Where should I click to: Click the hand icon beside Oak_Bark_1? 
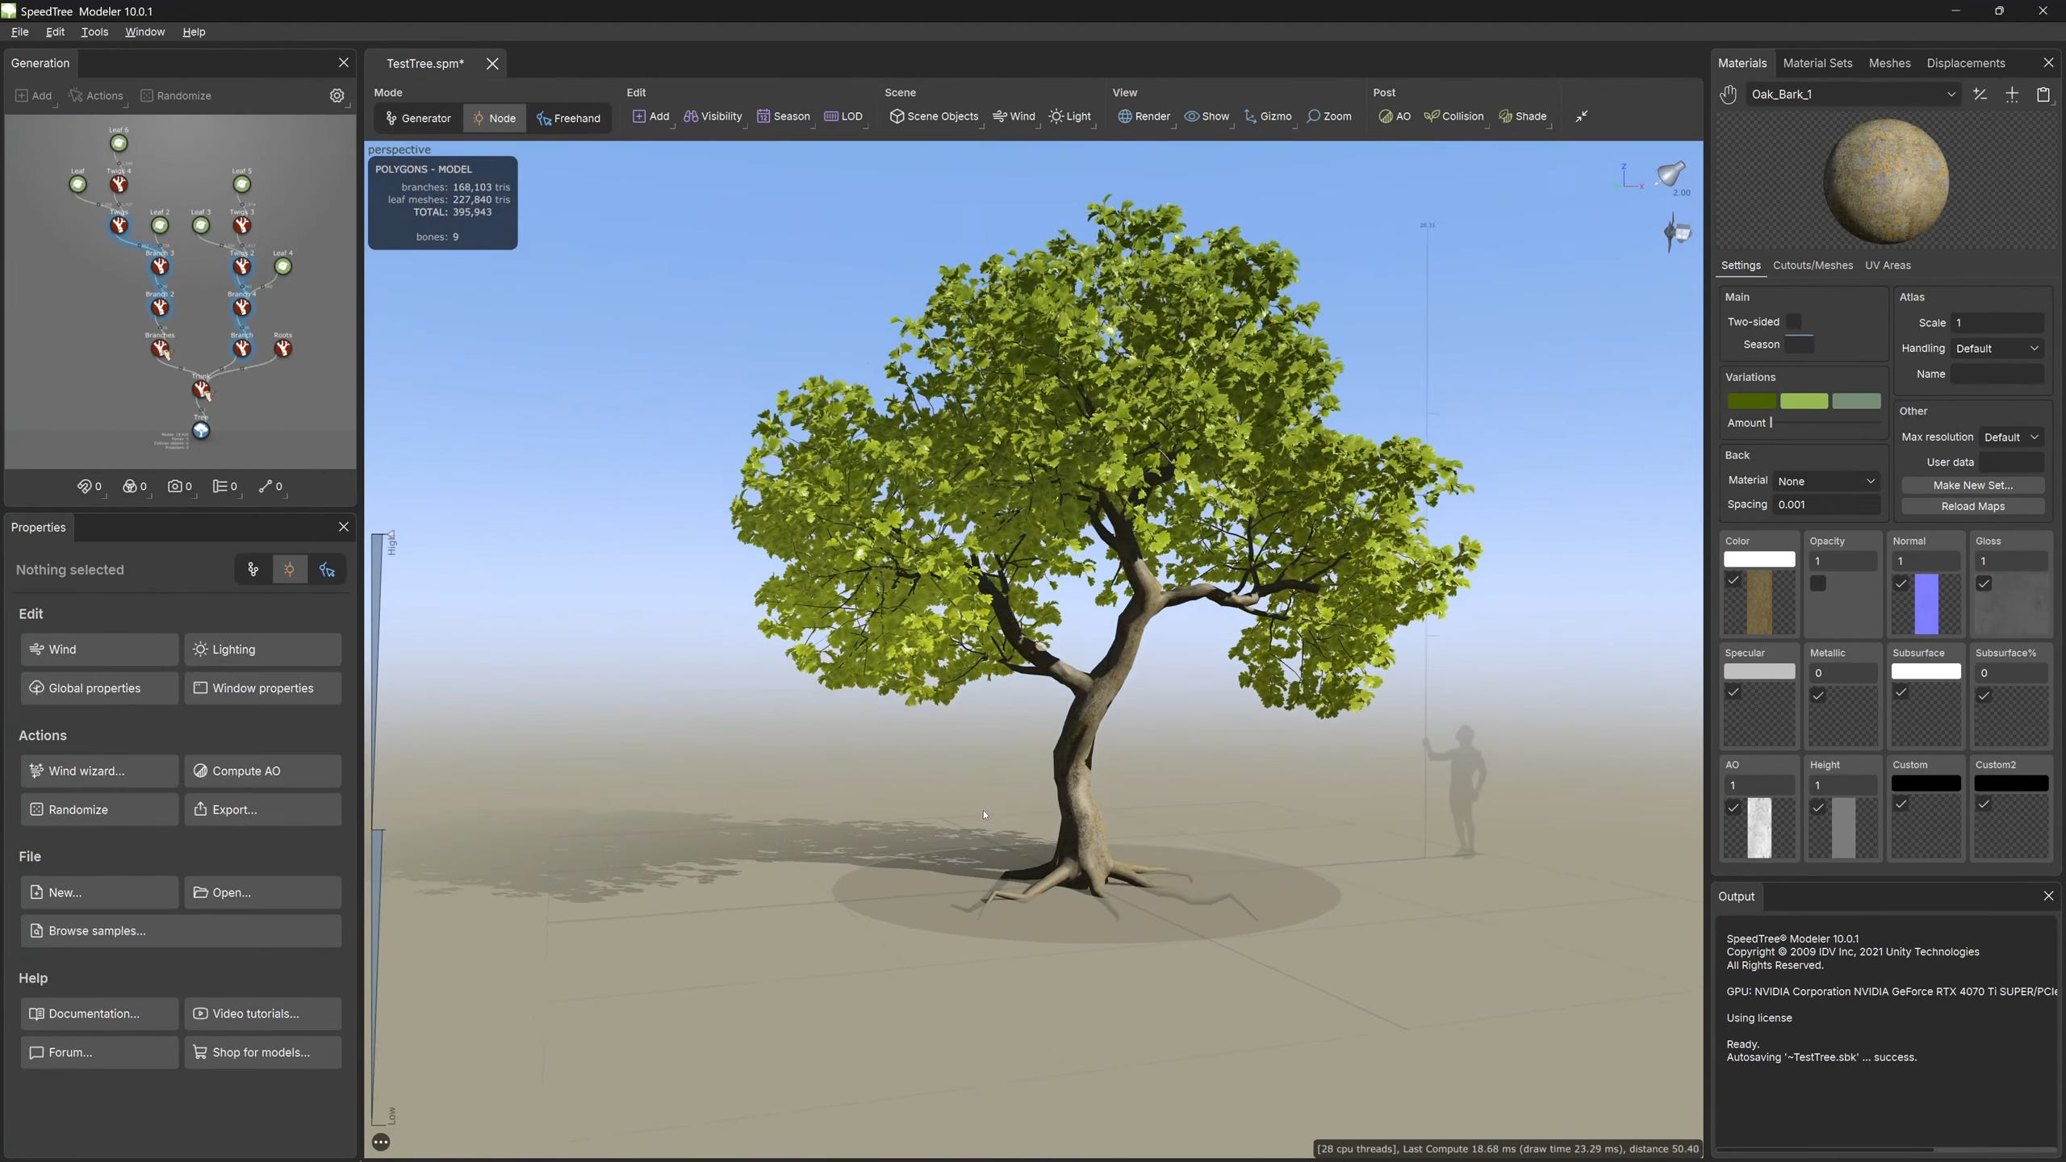(x=1728, y=94)
